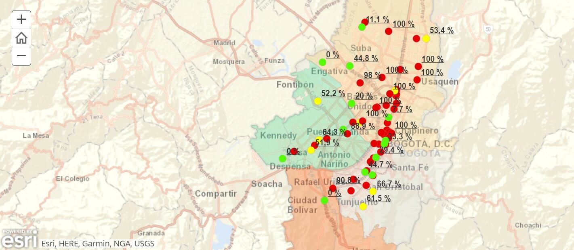Select the green marker labeled 0 % near Engativá
The width and height of the screenshot is (574, 250).
[x=322, y=63]
